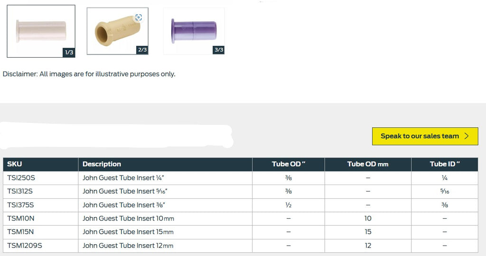Select the beige tube insert thumbnail 2/3
Viewport: 486px width, 256px height.
[x=118, y=31]
